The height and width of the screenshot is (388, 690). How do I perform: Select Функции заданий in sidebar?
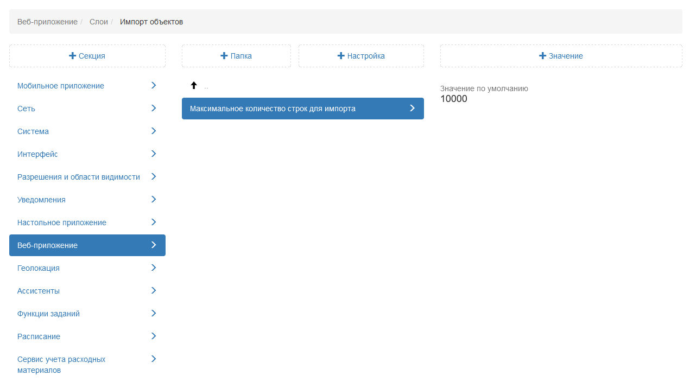pyautogui.click(x=48, y=314)
